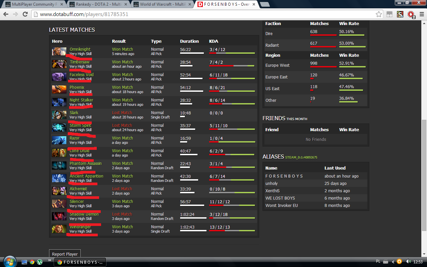The height and width of the screenshot is (267, 427).
Task: Open Lost Match result for Storm Spirit game
Action: (122, 125)
